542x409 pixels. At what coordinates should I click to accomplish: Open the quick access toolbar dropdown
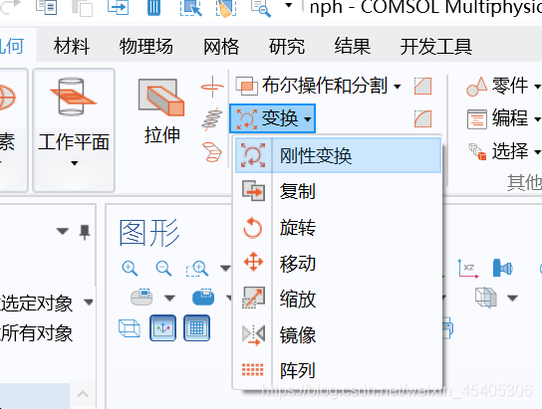[288, 6]
